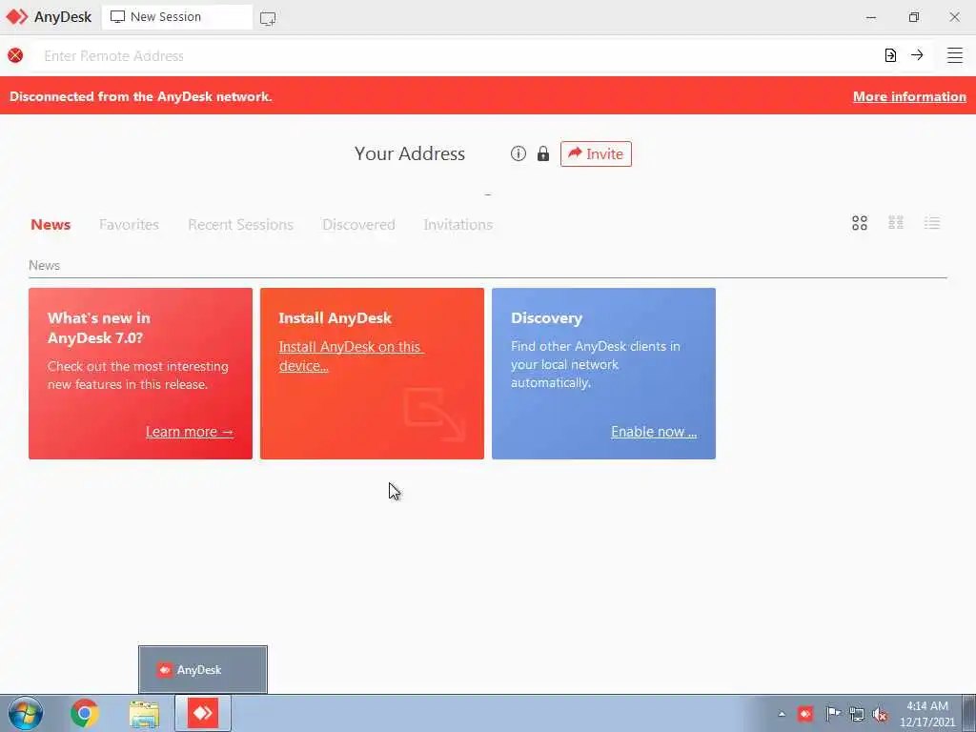The width and height of the screenshot is (976, 732).
Task: Click the connect arrow icon
Action: (917, 55)
